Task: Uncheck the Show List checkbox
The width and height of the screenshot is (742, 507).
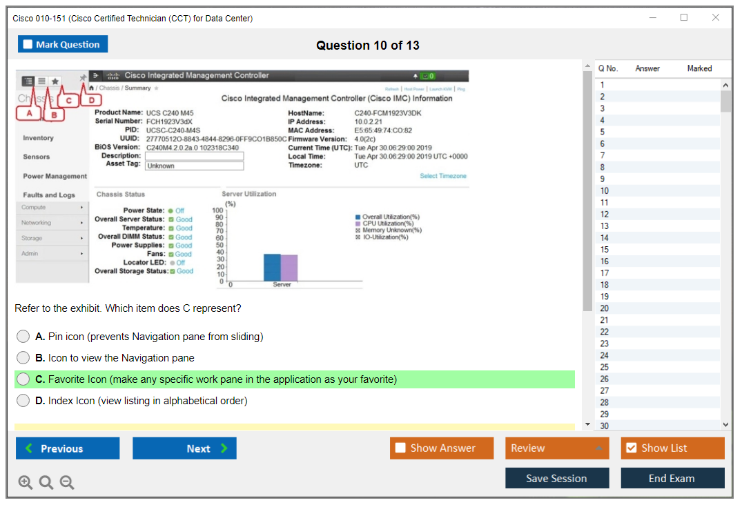Action: pos(631,448)
